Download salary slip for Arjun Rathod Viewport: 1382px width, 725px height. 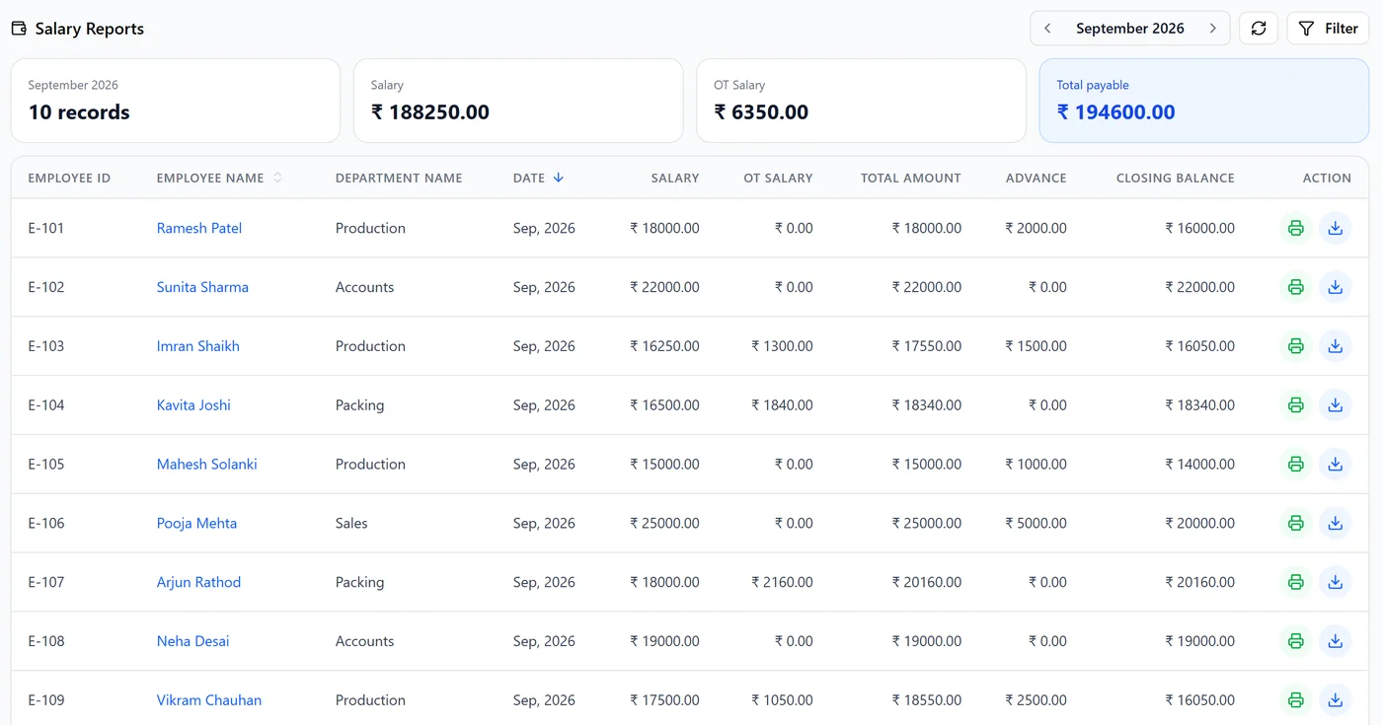click(x=1336, y=582)
